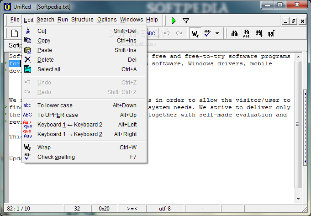Screen dimensions: 311x216
Task: Choose Select all menu entry
Action: 84,69
